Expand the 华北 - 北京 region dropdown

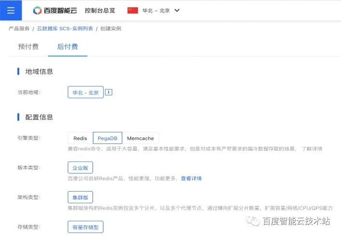(x=161, y=11)
